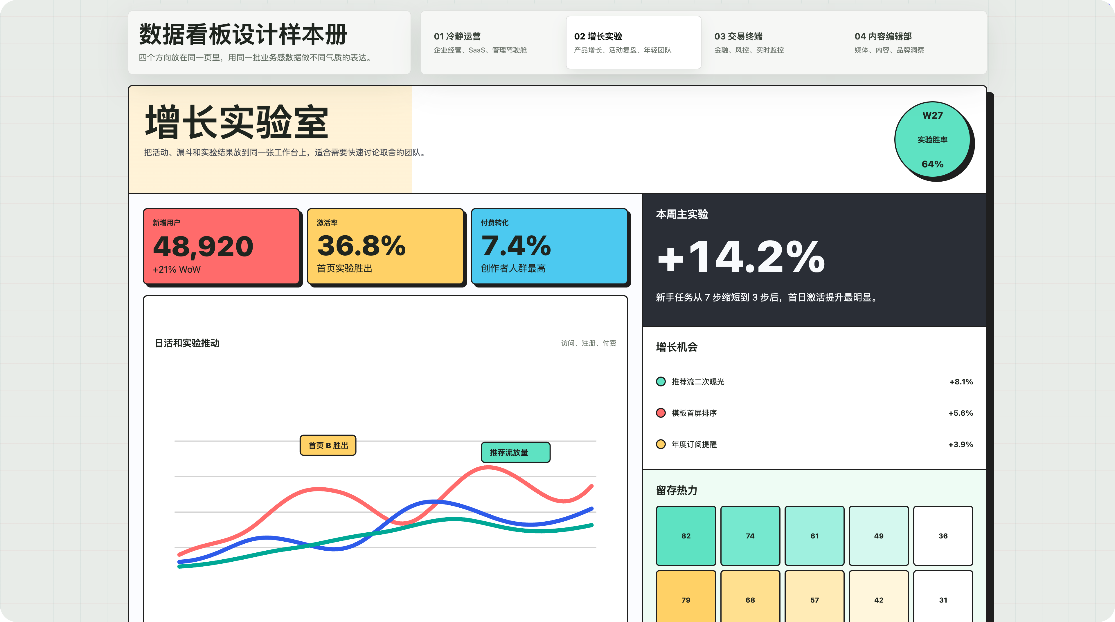
Task: Select the 推荐流二次曝光 opportunity row
Action: [814, 381]
